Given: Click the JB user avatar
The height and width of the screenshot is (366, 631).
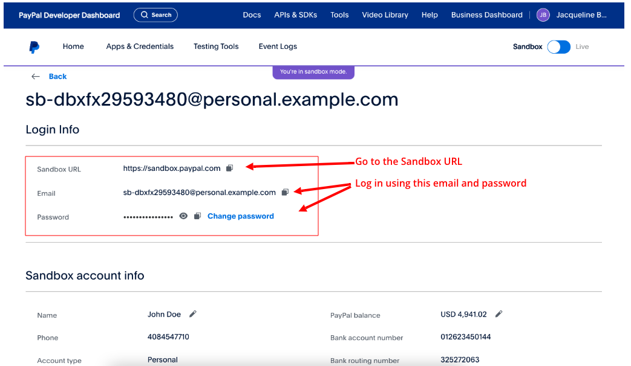Looking at the screenshot, I should 543,15.
